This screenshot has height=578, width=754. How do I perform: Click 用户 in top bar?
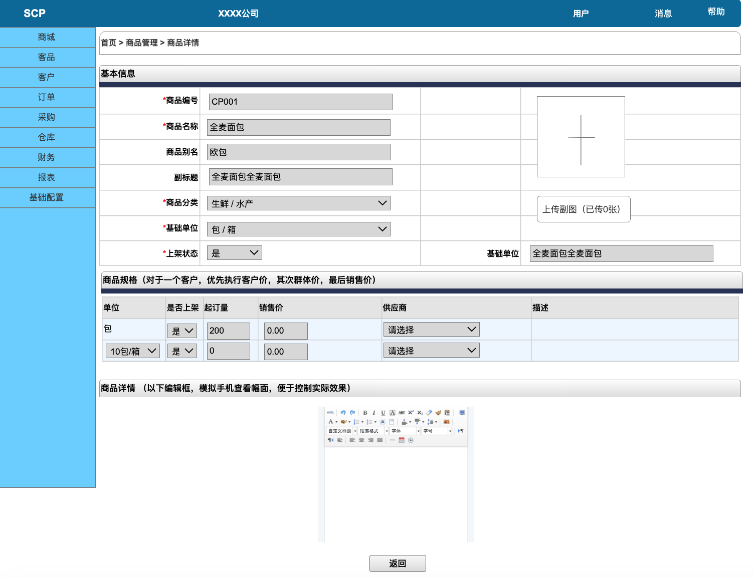point(581,14)
